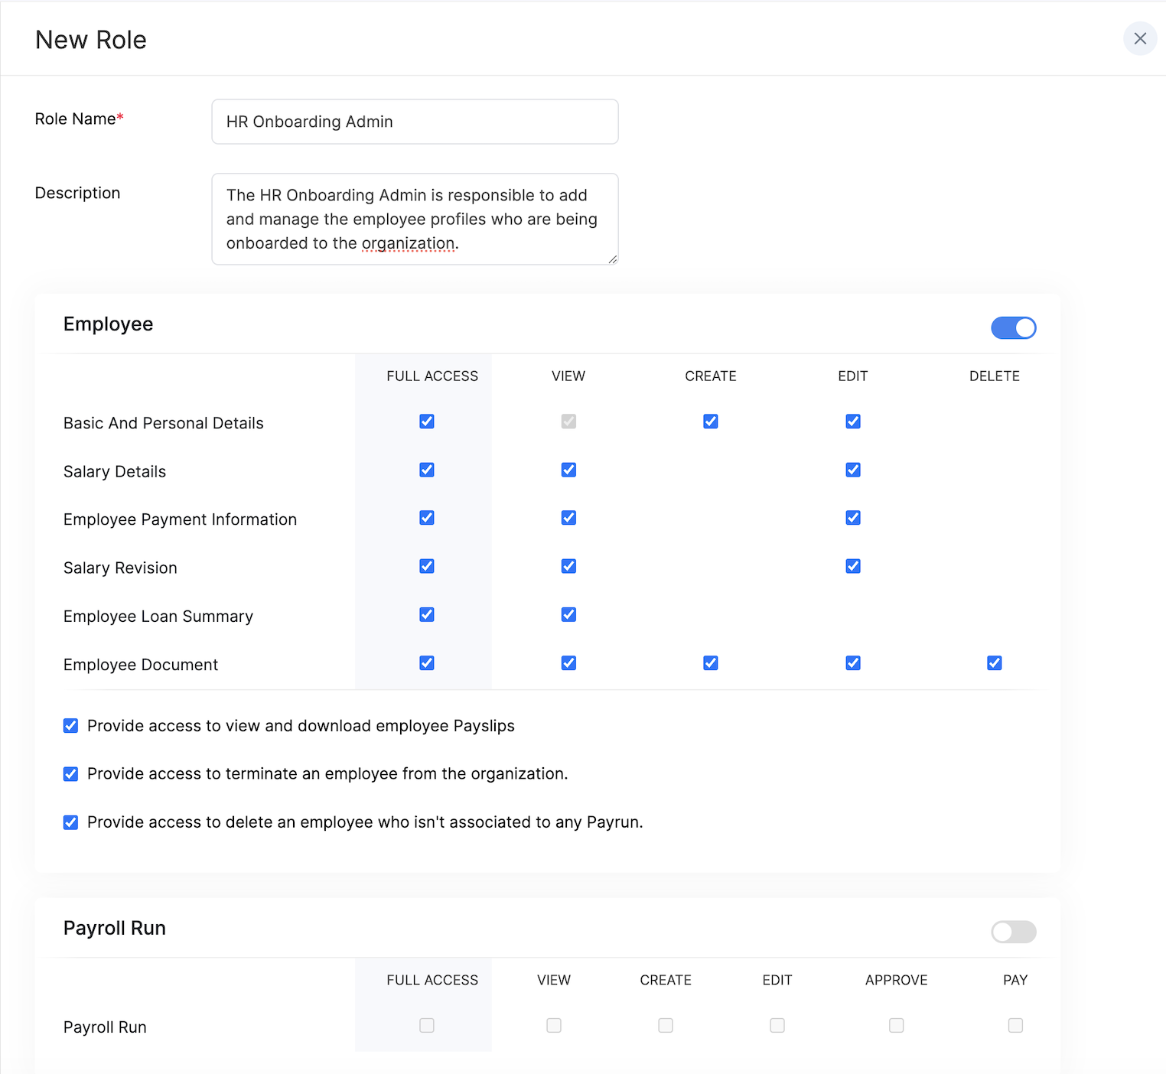Enable Approve permission for Payroll Run
Image resolution: width=1166 pixels, height=1074 pixels.
coord(896,1025)
